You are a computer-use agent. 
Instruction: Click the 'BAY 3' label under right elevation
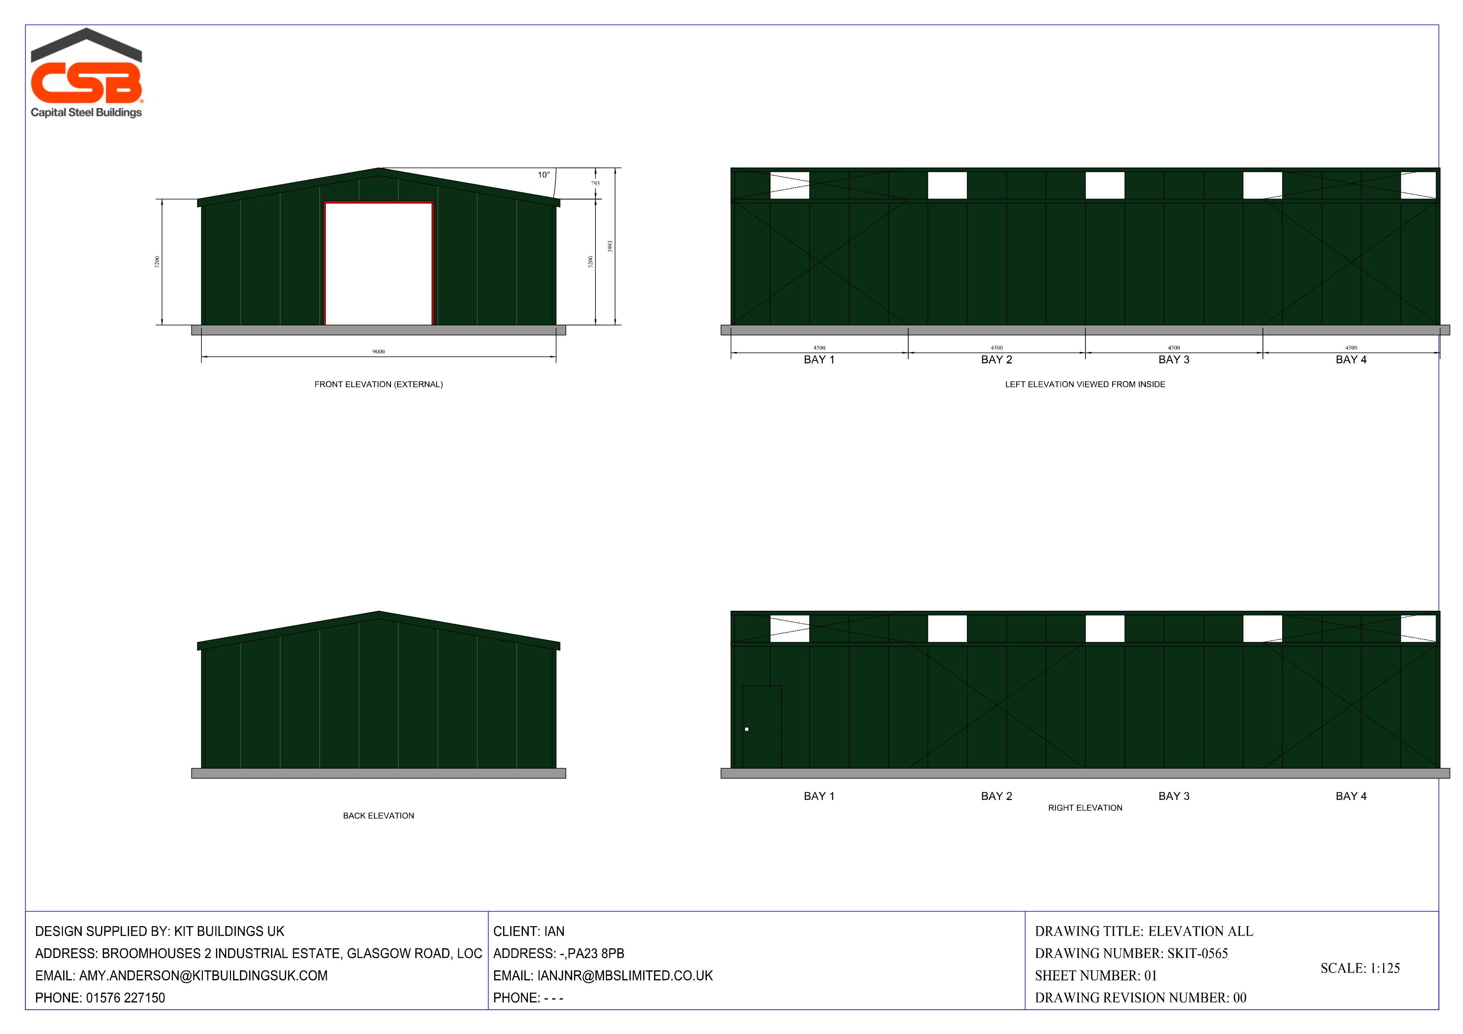[1174, 796]
